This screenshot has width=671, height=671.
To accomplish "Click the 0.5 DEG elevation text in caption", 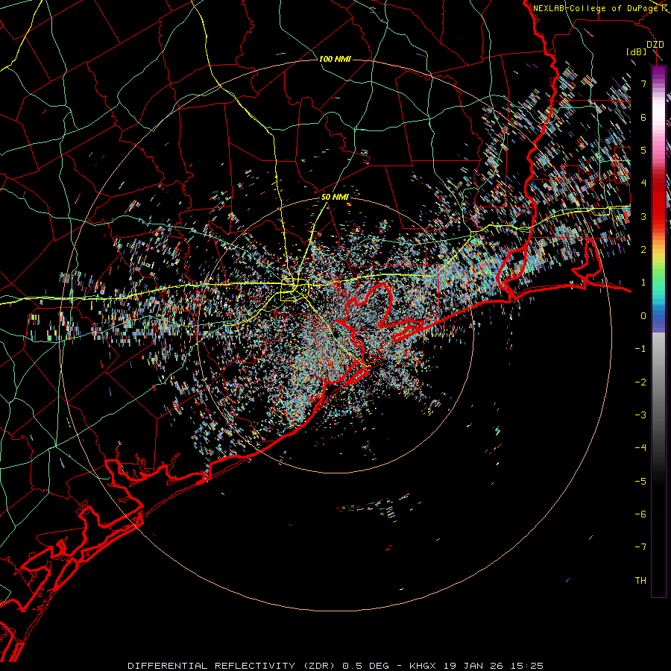I will point(365,666).
